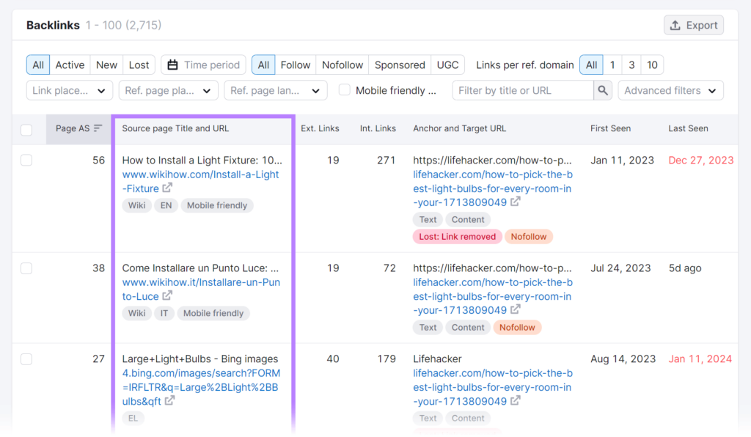Click the IT language tag
Screen dimensions: 751x437
(x=164, y=313)
